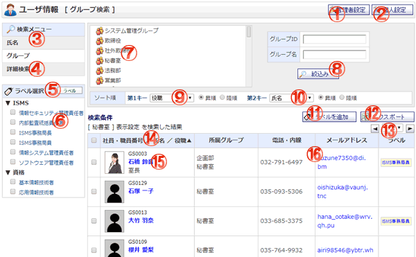Check the 情報システム管理責任者 checkbox
Viewport: 416px width, 257px height.
(12, 152)
